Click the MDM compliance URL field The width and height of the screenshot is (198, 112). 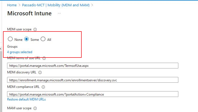pyautogui.click(x=93, y=94)
